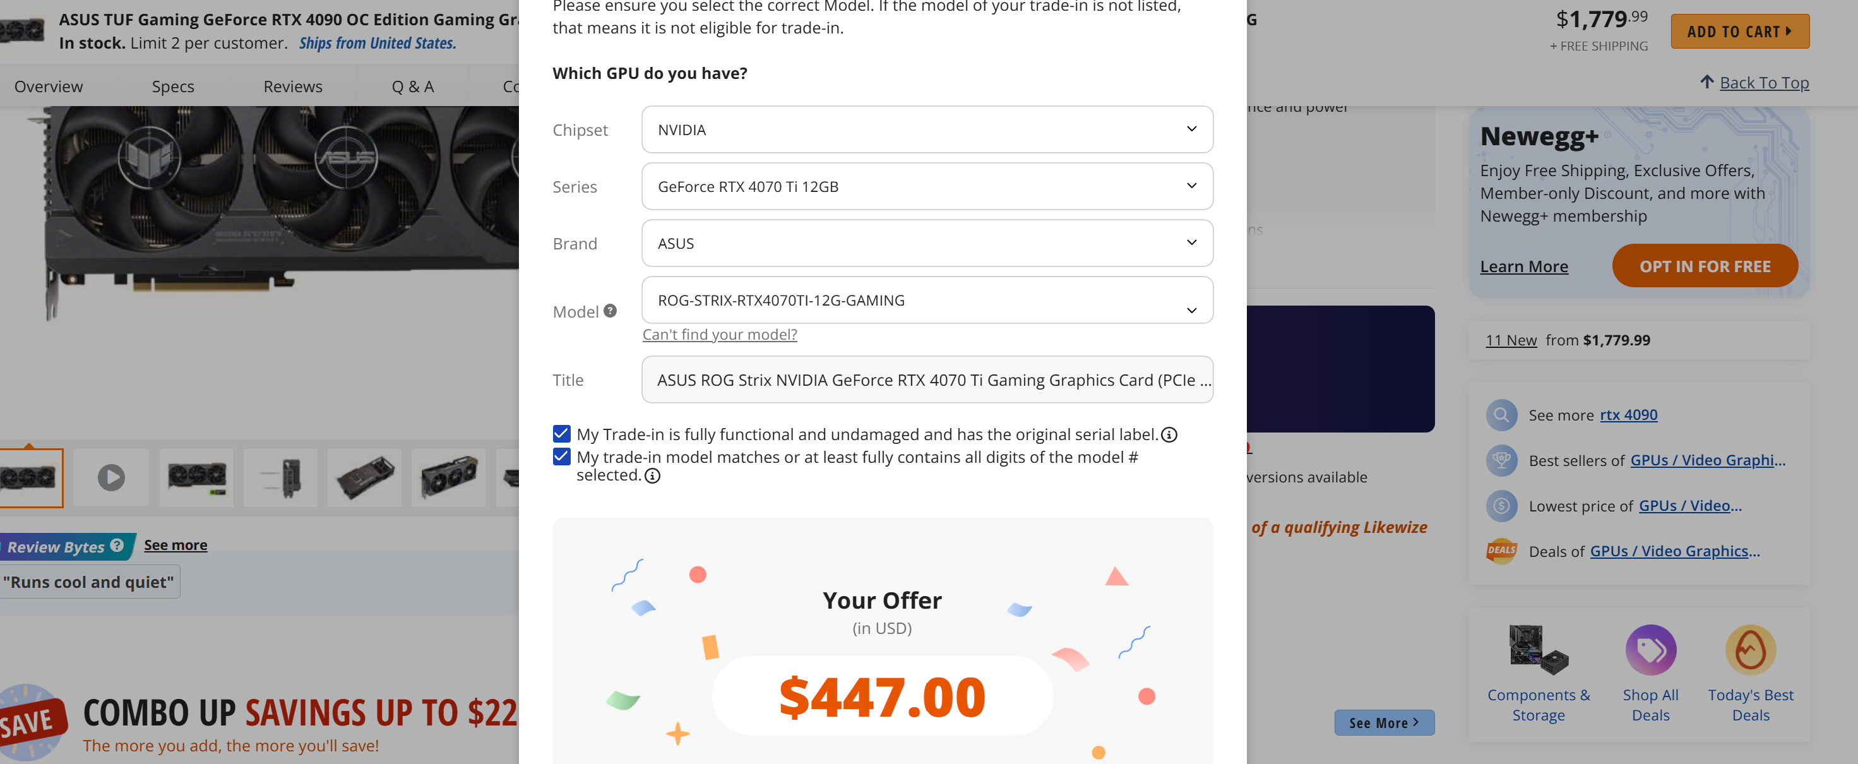Click the Shop All Deals tag icon
The width and height of the screenshot is (1858, 764).
pos(1650,650)
